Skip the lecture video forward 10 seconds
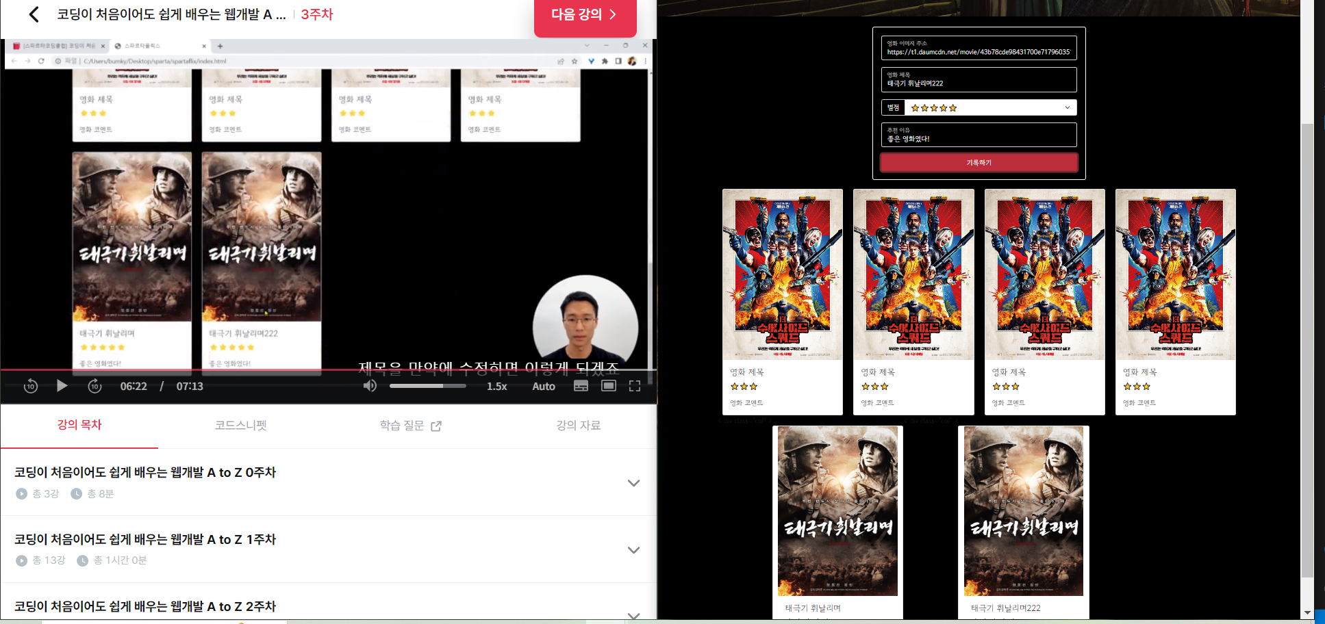The image size is (1325, 624). (94, 386)
